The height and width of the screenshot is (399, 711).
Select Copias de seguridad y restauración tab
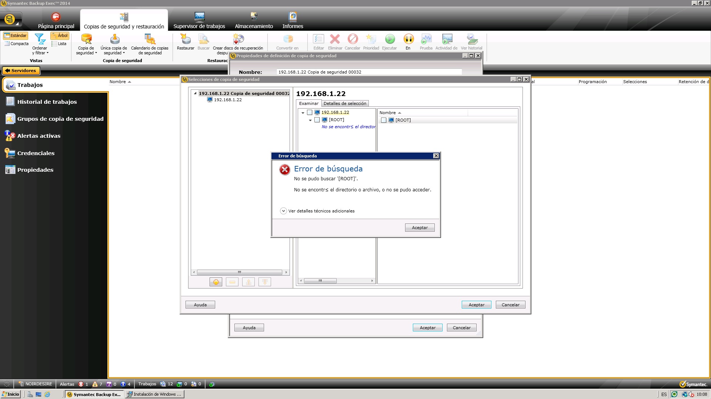[124, 21]
